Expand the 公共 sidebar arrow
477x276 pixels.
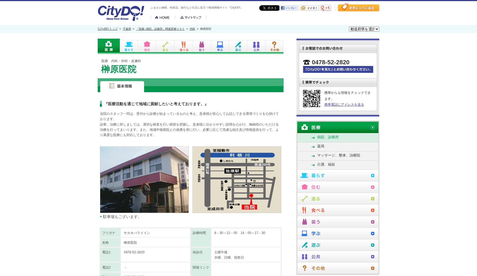coord(373,257)
